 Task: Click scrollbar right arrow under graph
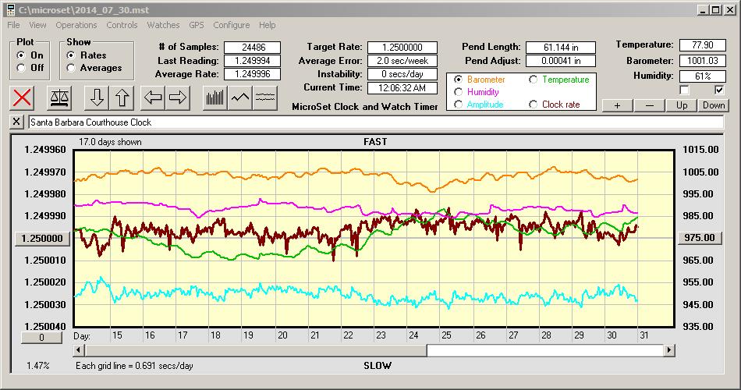pyautogui.click(x=668, y=350)
